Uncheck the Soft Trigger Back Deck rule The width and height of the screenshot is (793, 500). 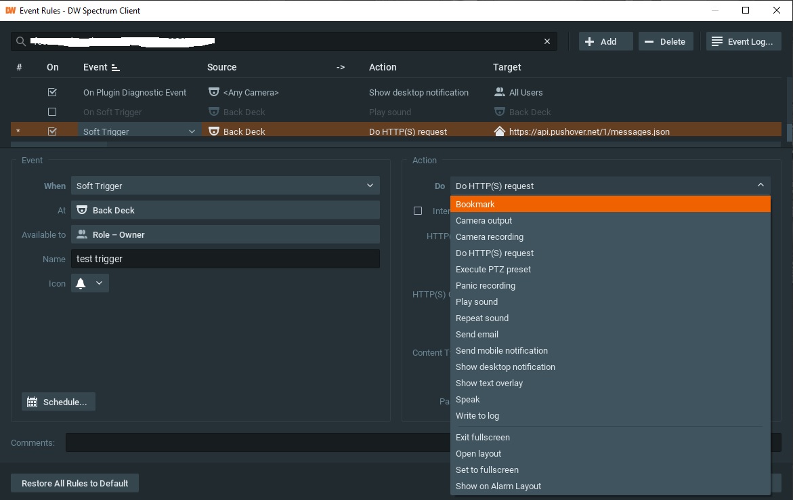coord(52,131)
